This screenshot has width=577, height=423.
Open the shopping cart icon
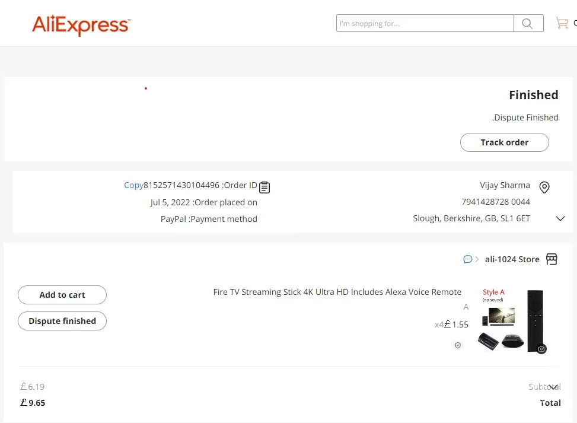point(562,24)
